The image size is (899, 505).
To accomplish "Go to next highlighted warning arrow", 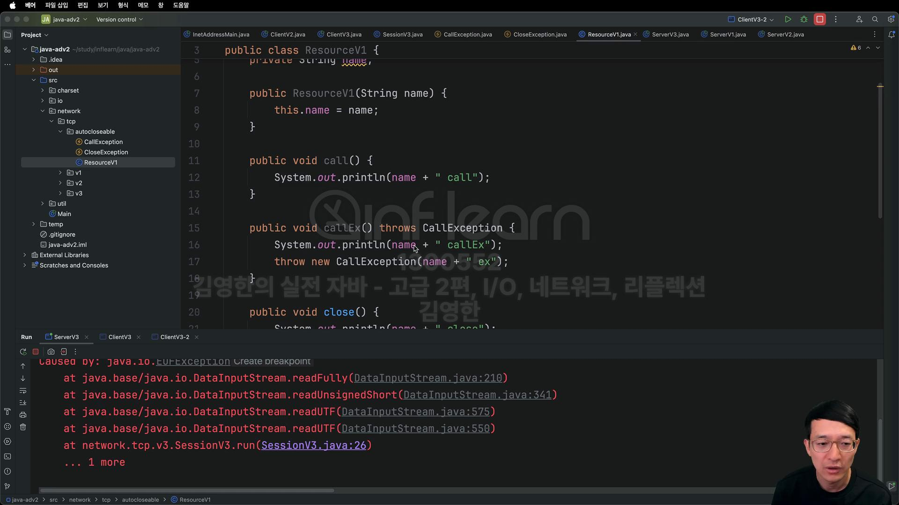I will coord(878,48).
